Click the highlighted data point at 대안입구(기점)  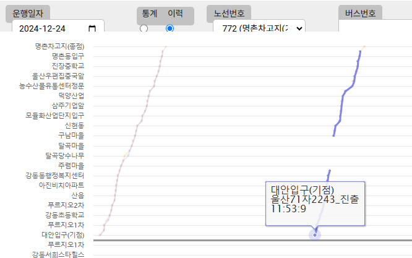315,234
